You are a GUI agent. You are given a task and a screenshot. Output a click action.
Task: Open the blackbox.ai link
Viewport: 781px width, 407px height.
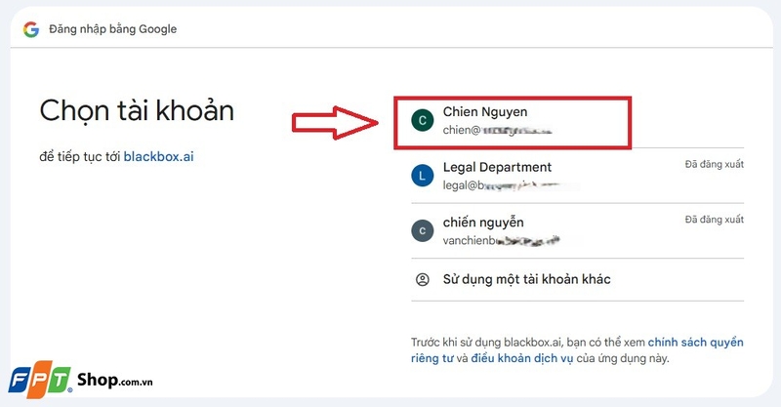(x=158, y=156)
